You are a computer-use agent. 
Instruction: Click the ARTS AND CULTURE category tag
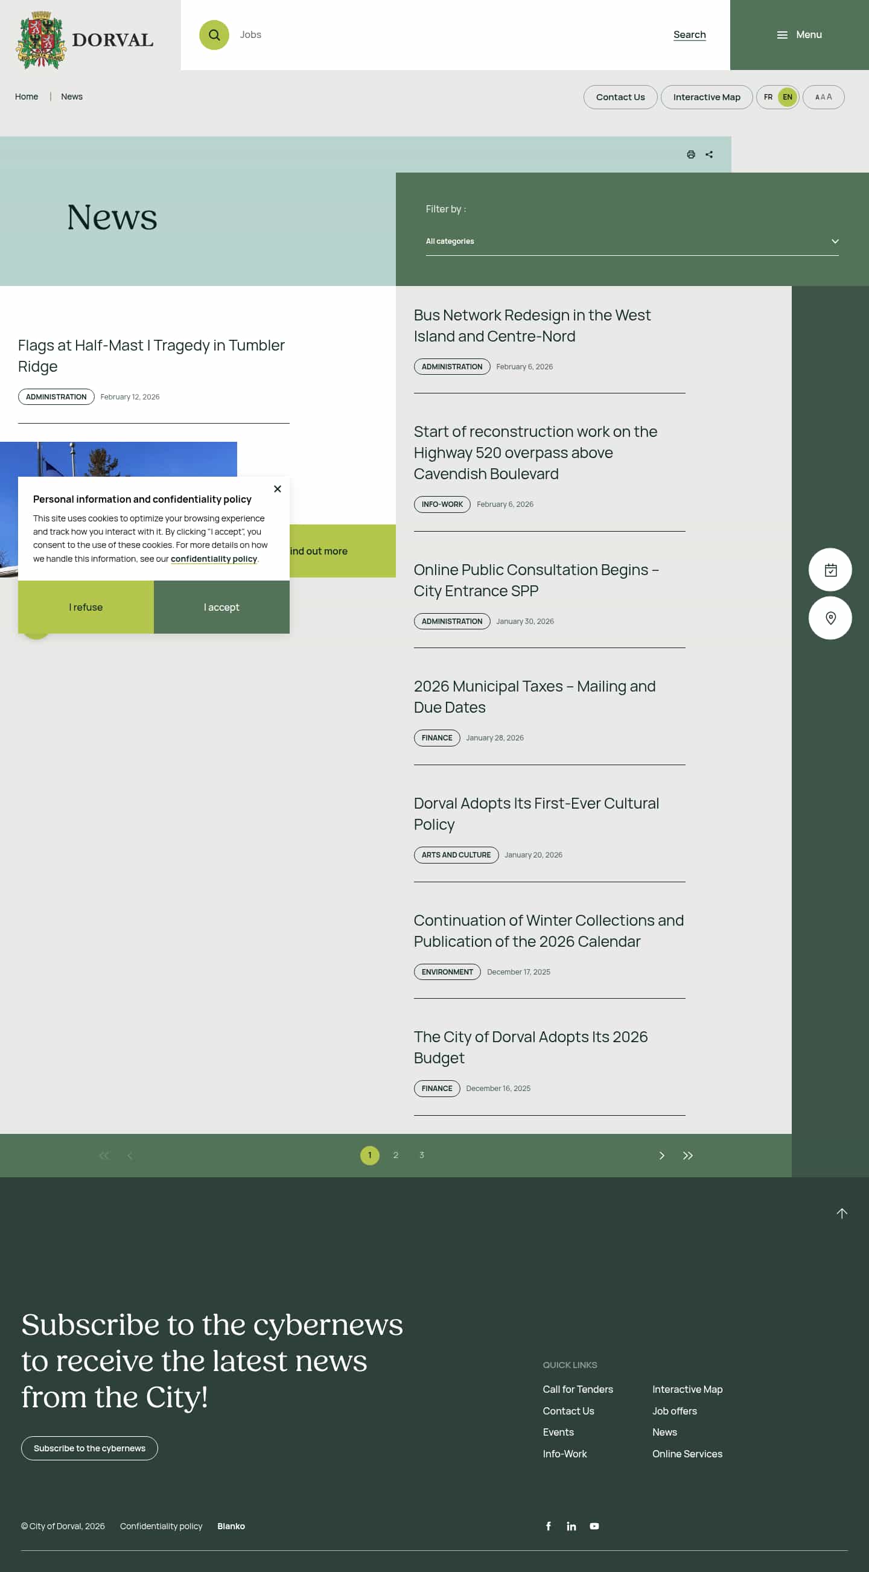(456, 854)
